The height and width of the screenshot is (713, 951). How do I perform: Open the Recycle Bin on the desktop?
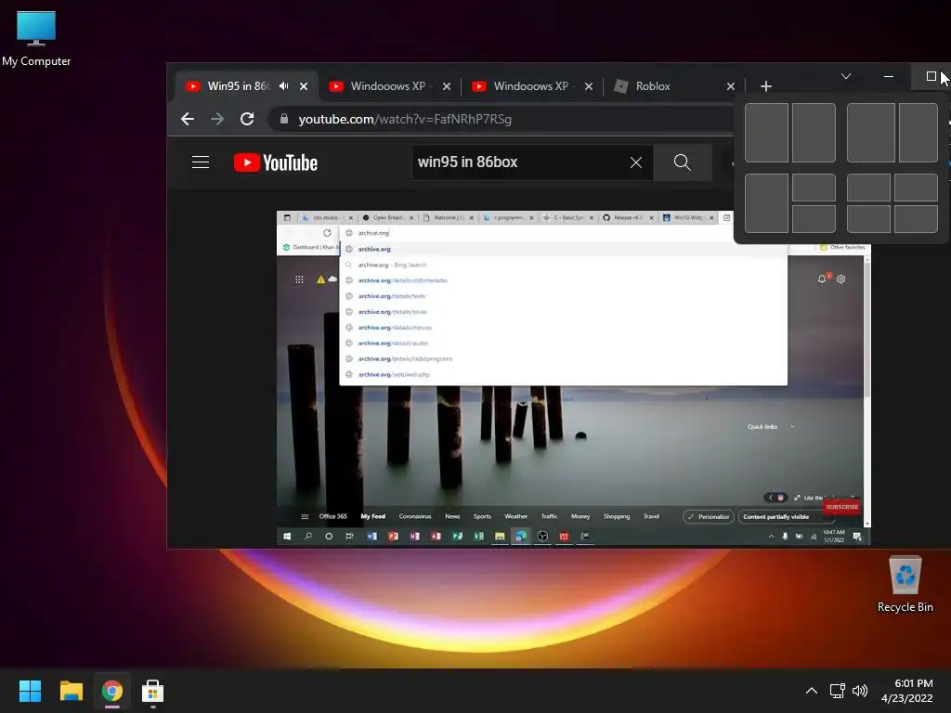pos(905,585)
